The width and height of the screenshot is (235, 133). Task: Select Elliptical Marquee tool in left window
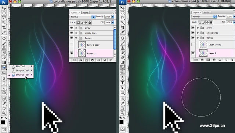tap(4, 13)
